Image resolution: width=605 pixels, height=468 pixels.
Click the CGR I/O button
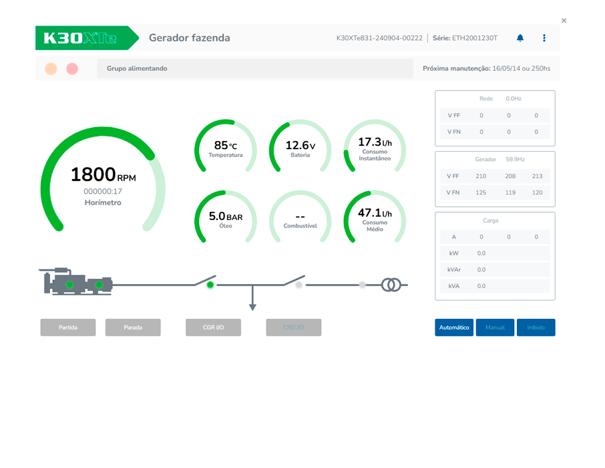coord(213,328)
